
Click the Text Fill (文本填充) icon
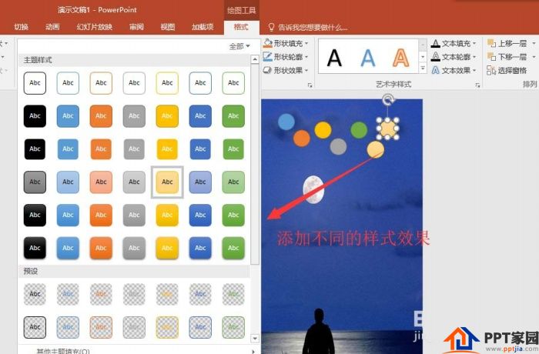436,43
